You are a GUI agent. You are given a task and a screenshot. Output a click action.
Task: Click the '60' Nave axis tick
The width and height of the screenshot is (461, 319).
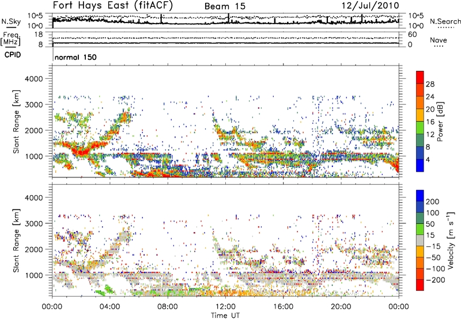pos(412,35)
